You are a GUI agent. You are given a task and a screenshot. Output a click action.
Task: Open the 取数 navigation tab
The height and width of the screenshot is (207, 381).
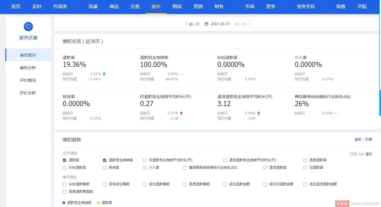point(341,7)
